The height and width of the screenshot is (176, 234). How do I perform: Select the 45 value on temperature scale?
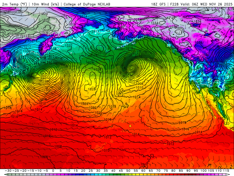point(121,171)
